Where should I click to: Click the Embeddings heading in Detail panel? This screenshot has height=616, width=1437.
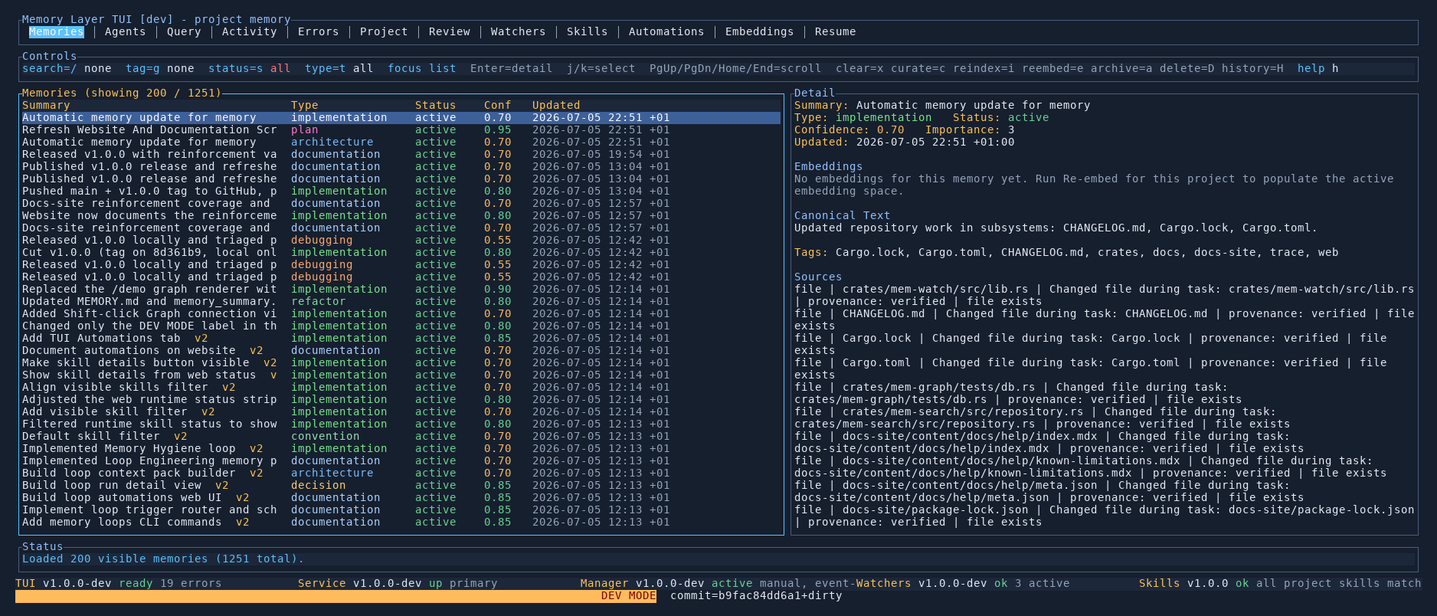pyautogui.click(x=828, y=166)
